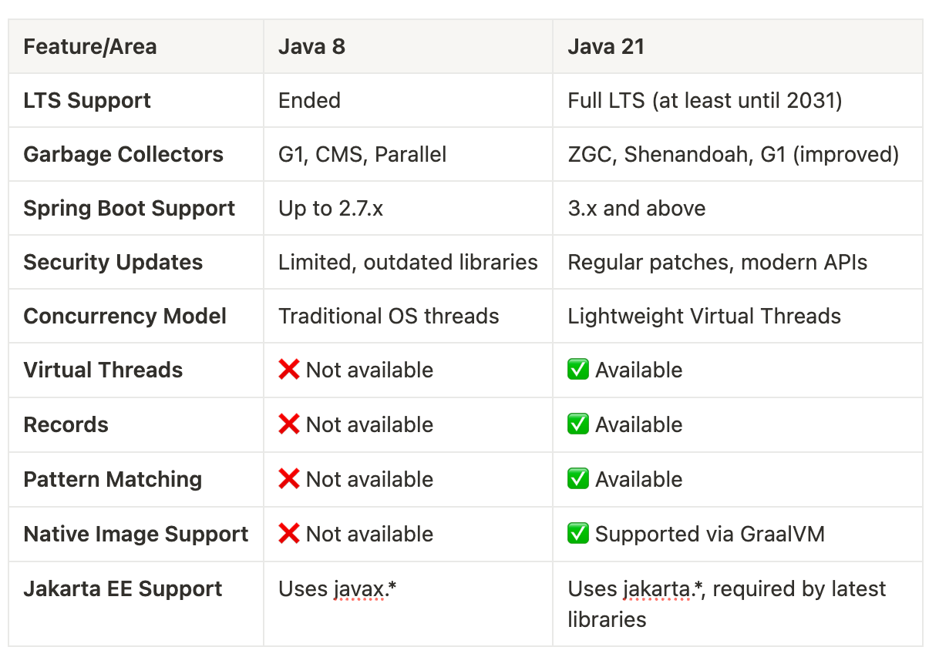The image size is (939, 667).
Task: Click the underlined javax word
Action: click(358, 589)
